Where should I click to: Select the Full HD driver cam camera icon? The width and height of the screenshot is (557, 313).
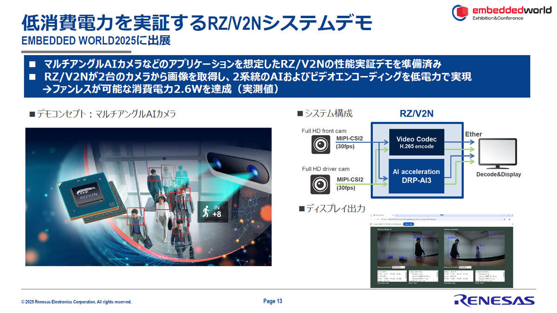click(321, 185)
